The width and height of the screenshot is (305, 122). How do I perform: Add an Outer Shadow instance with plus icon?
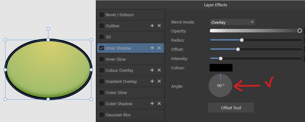(152, 104)
